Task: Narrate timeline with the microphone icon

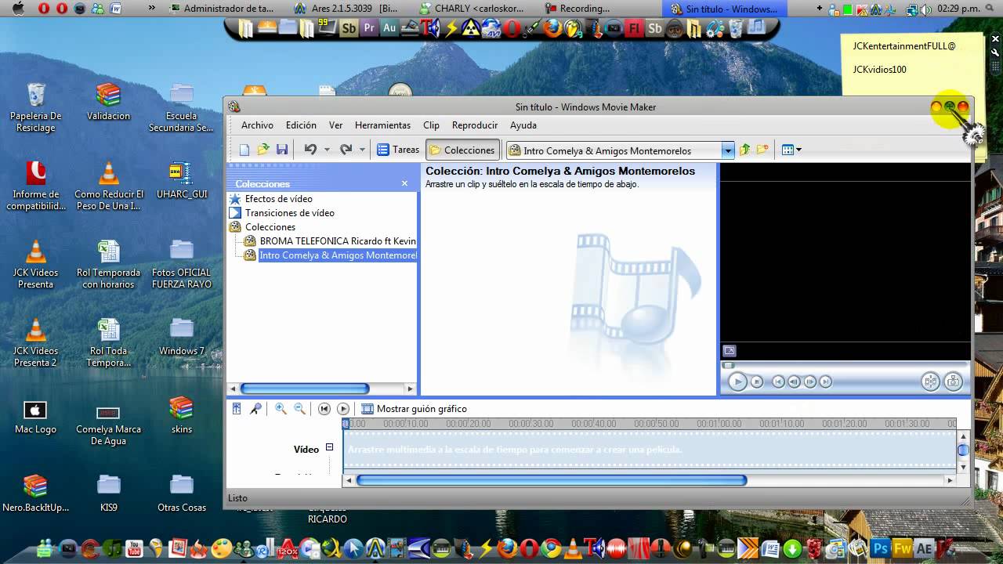Action: click(255, 409)
